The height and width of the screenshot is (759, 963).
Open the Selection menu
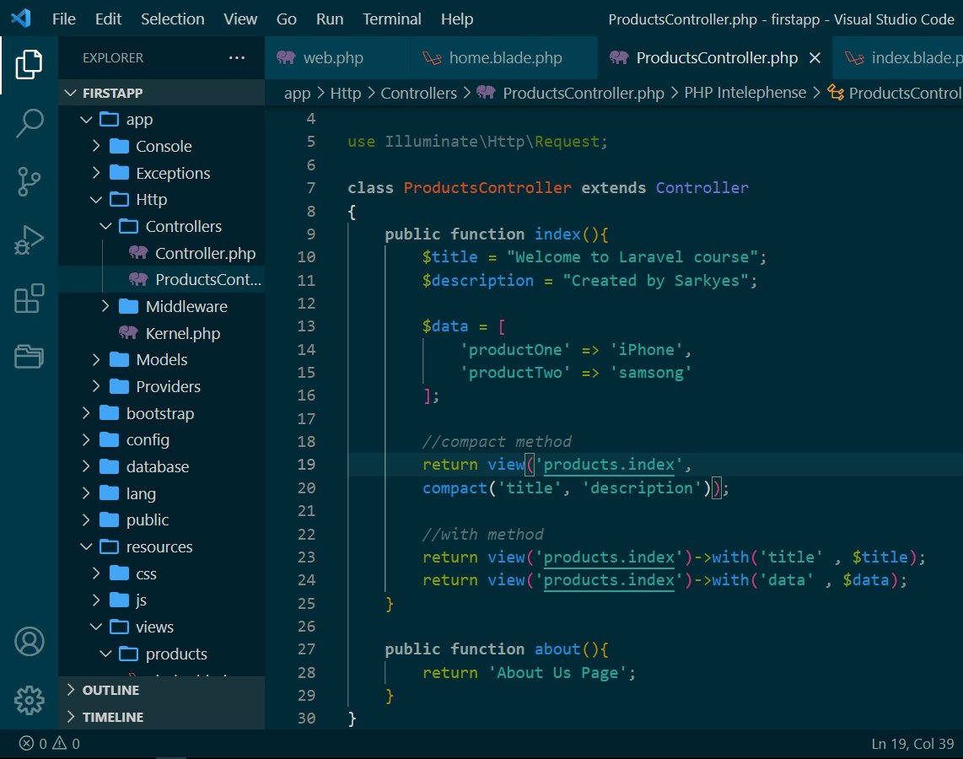tap(173, 19)
